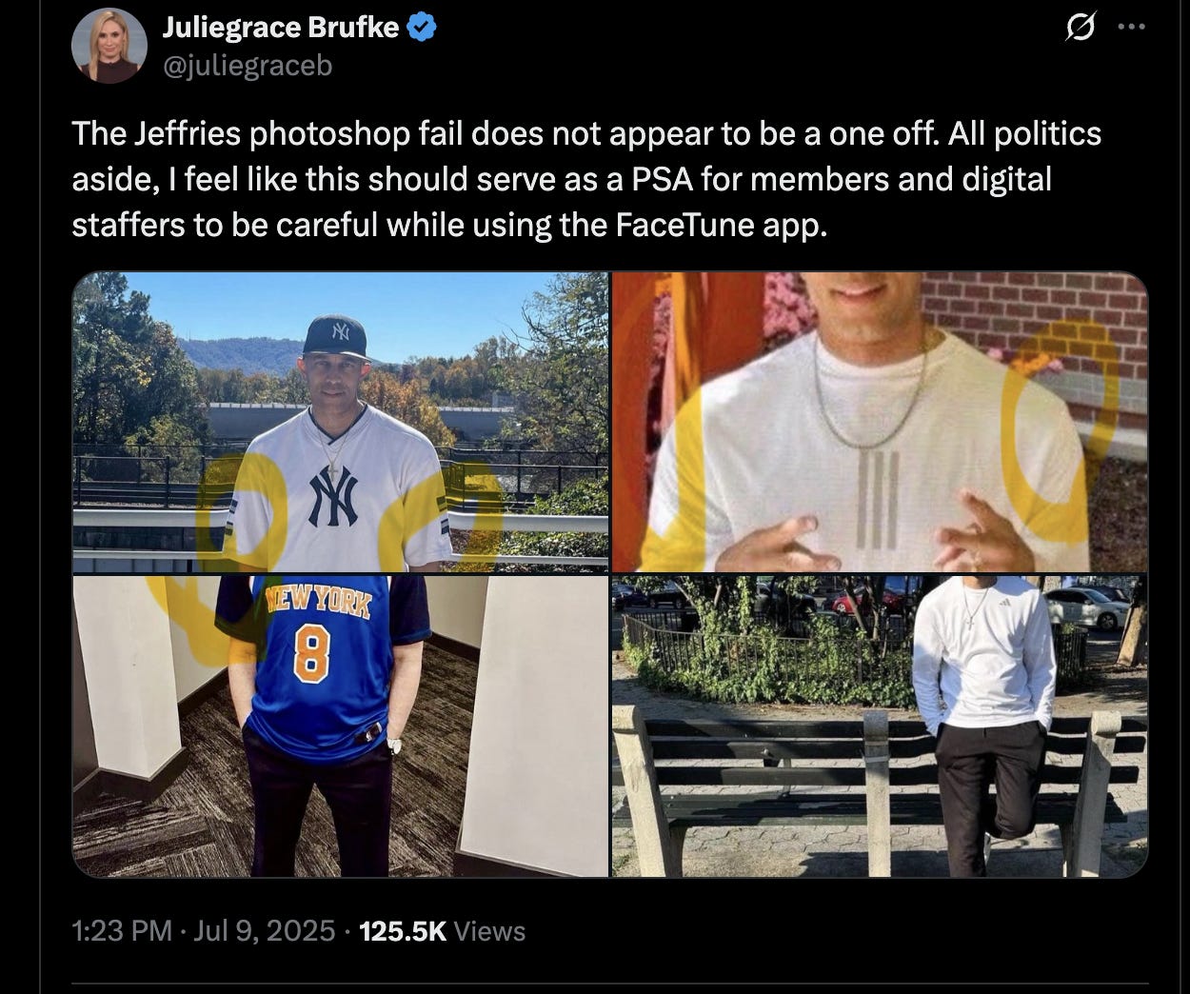Click the Jul 9, 2025 date
The image size is (1190, 994).
coord(264,930)
